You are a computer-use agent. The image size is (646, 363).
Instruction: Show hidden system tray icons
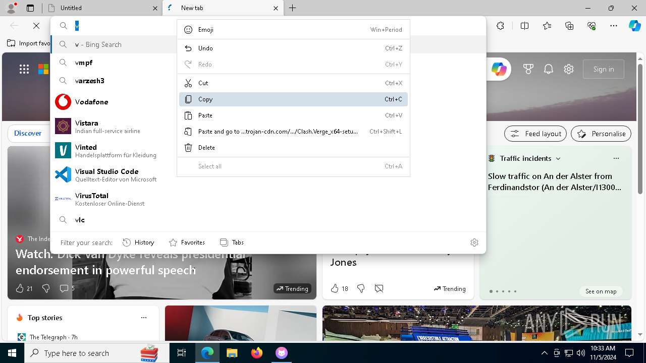coord(544,353)
